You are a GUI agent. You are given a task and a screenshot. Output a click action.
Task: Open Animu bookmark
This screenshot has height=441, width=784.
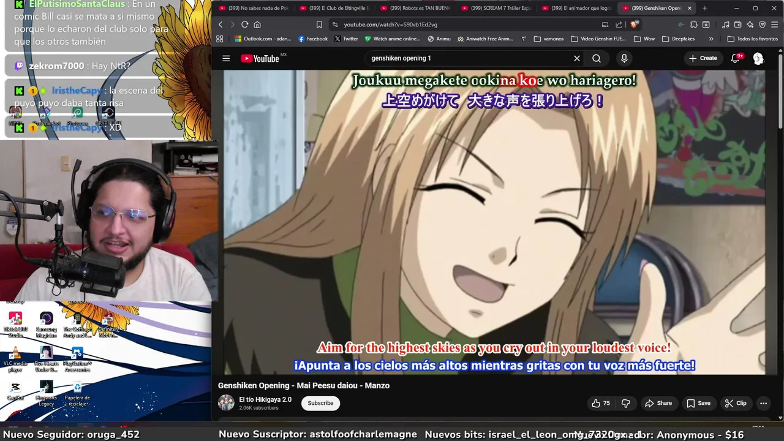click(439, 39)
